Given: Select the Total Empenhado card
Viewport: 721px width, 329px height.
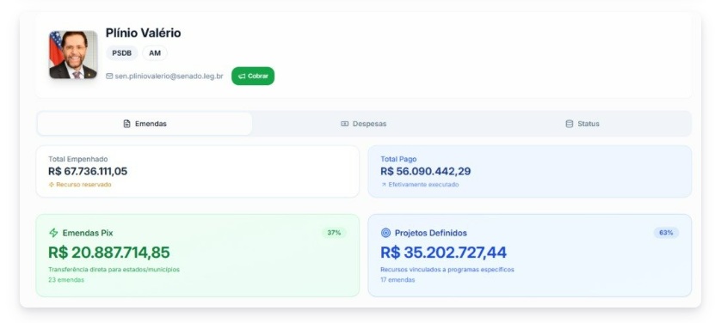Looking at the screenshot, I should coord(198,172).
